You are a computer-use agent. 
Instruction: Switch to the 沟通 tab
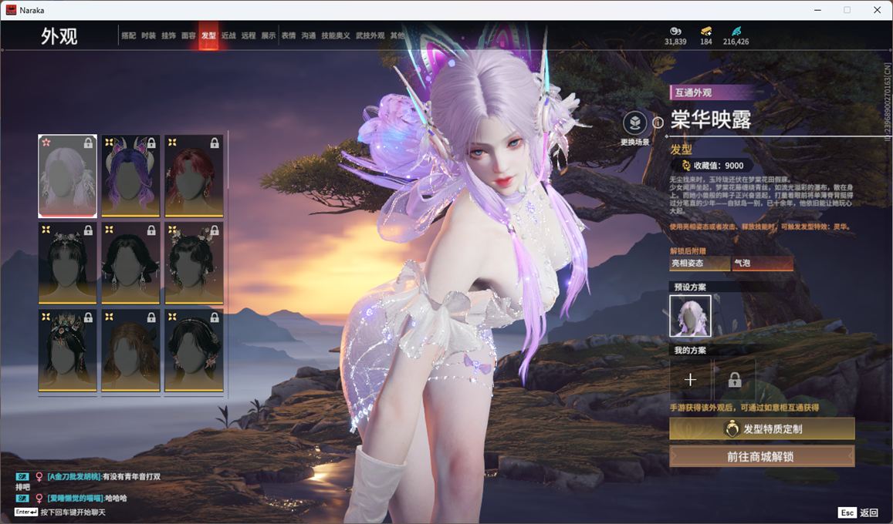(x=309, y=35)
